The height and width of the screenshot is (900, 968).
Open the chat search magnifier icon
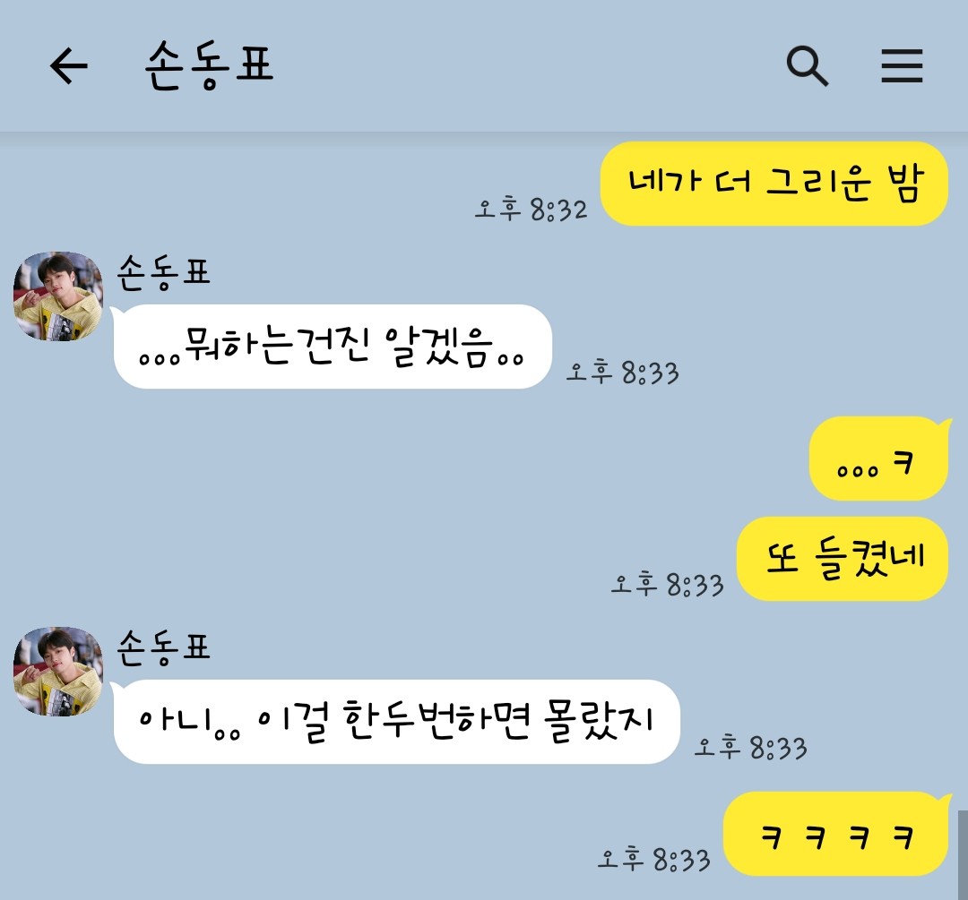[807, 65]
